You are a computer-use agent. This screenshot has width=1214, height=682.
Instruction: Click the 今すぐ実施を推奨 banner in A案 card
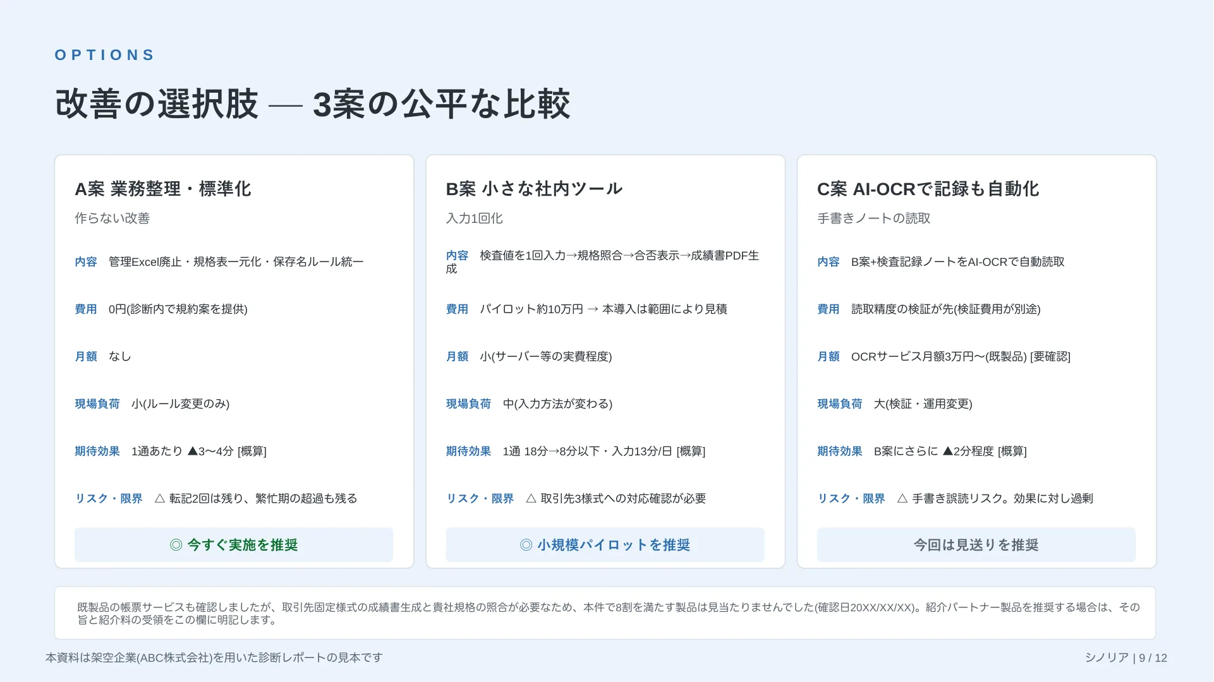pos(234,544)
